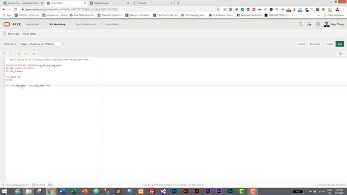Click the APEX header search icon
Viewport: 347px width, 195px height.
pos(300,24)
